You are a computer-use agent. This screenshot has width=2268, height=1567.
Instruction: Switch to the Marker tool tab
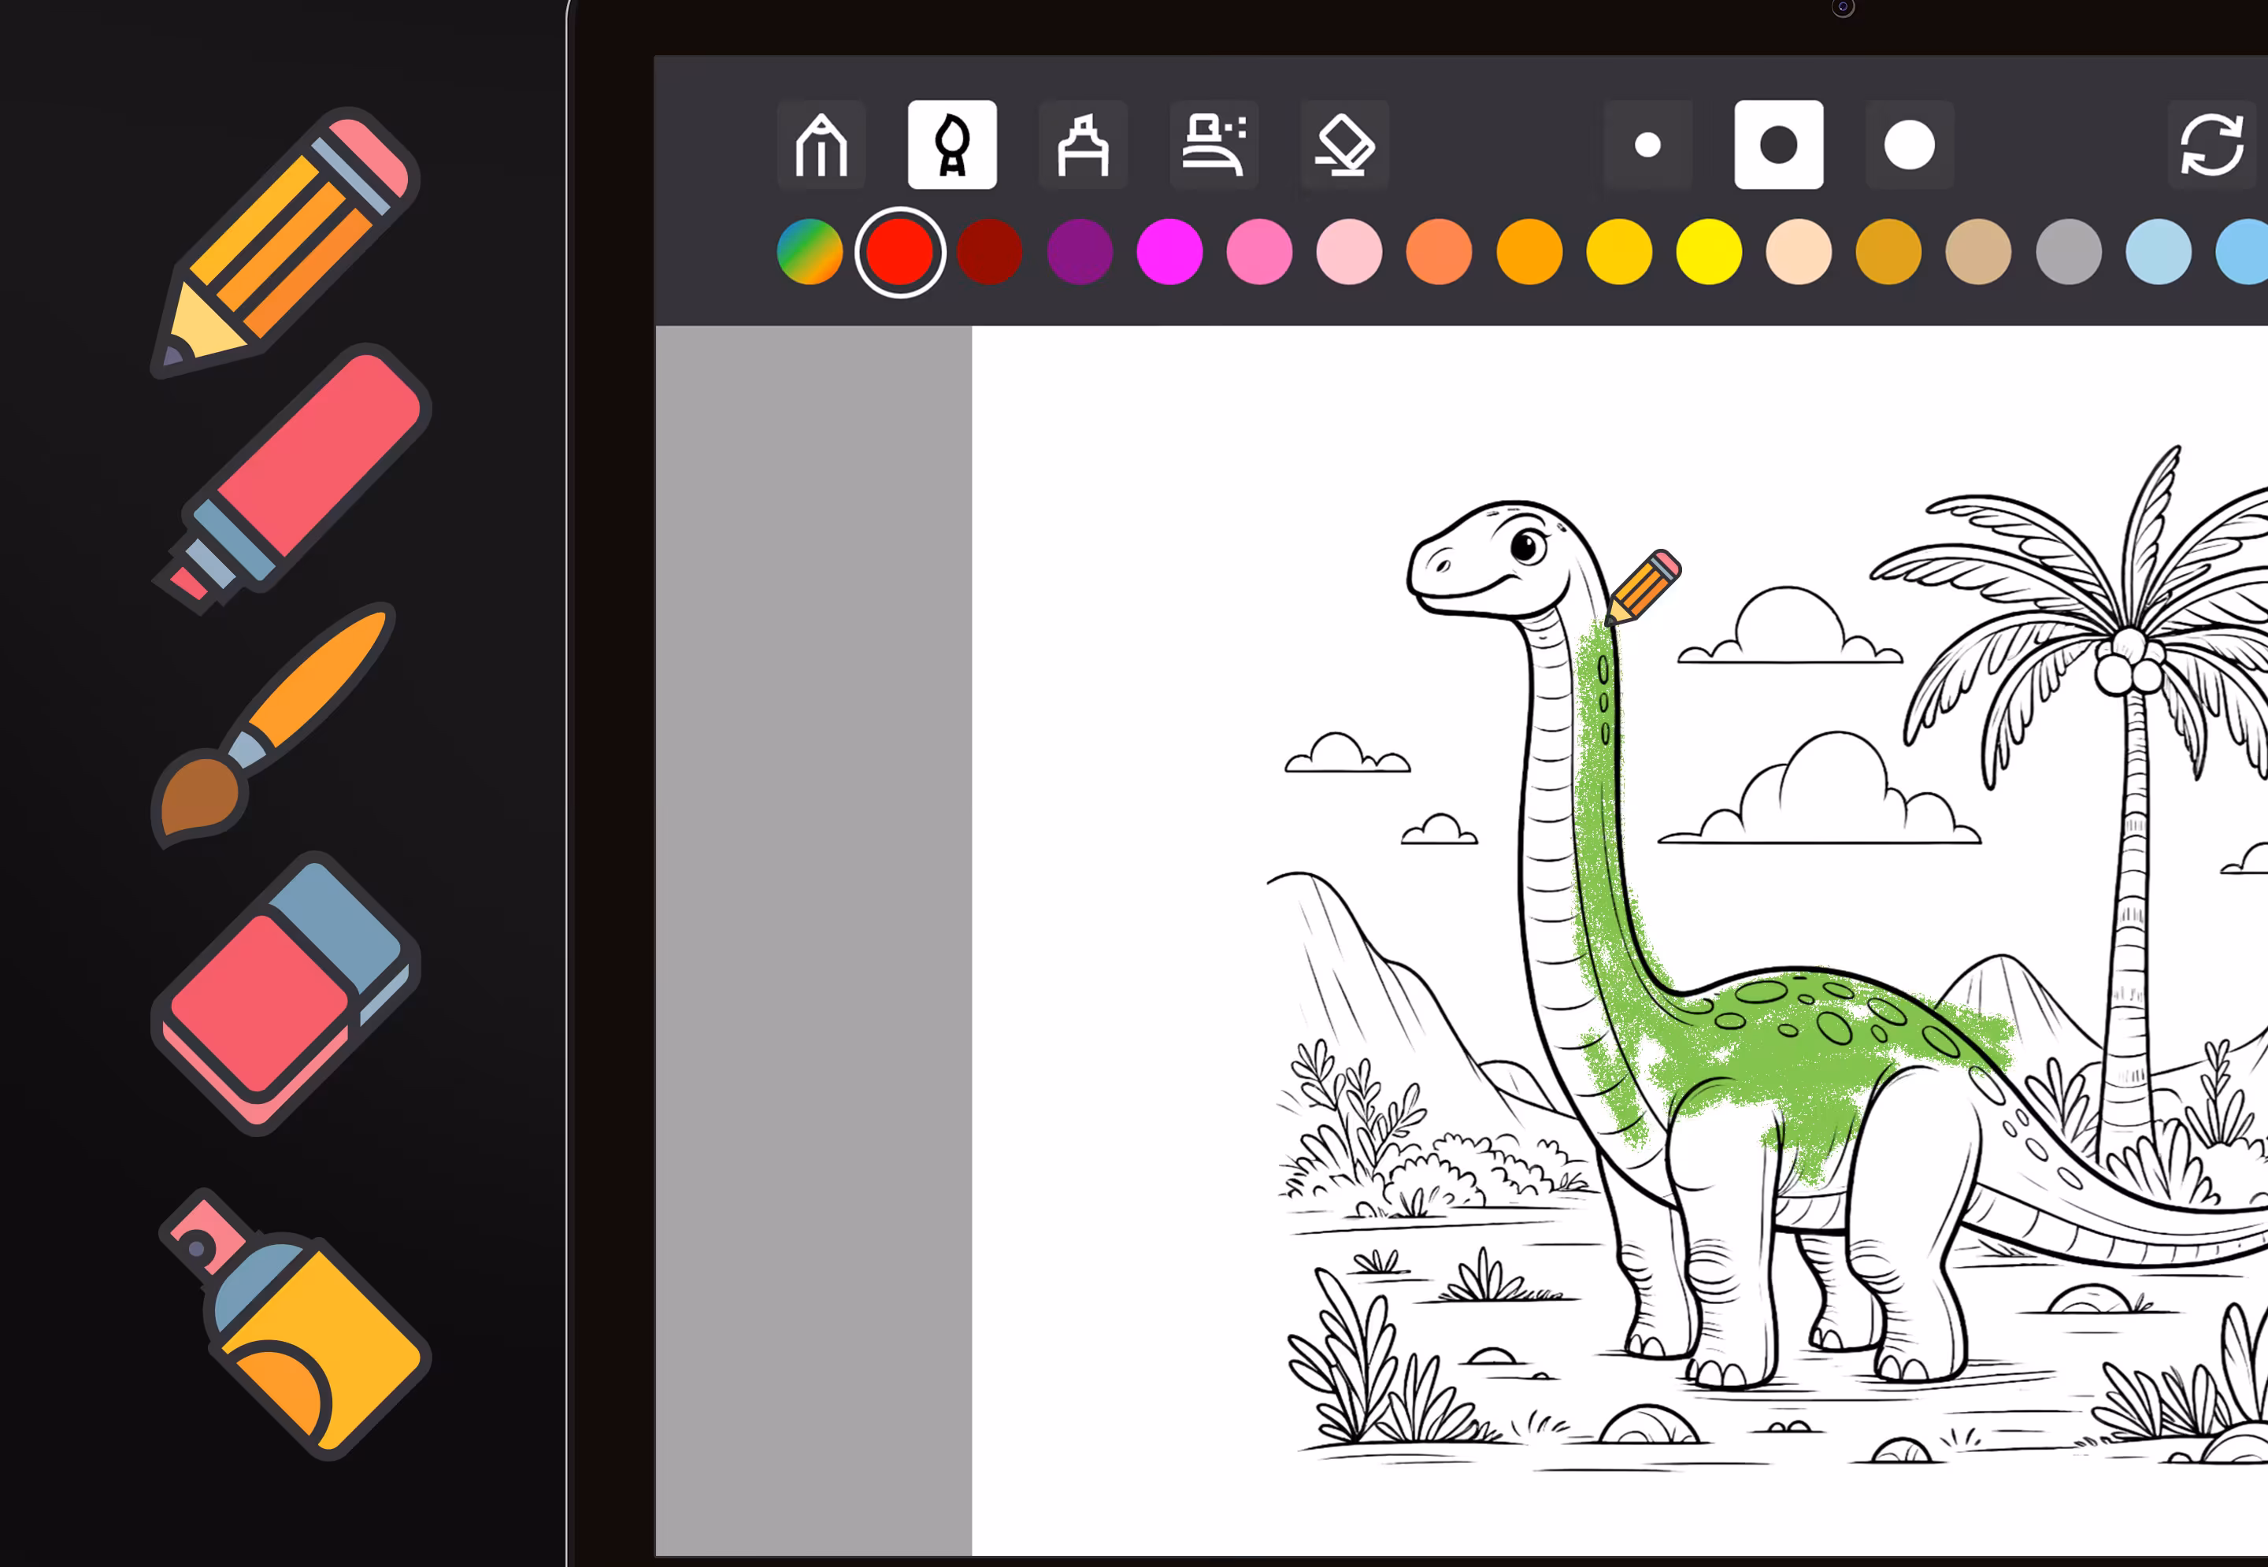point(1083,146)
